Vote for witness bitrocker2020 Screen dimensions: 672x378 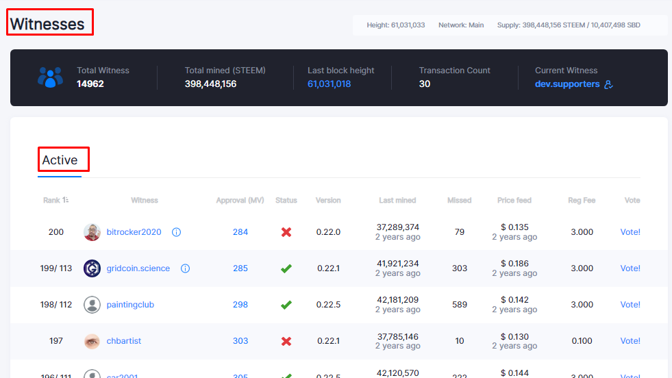click(630, 232)
